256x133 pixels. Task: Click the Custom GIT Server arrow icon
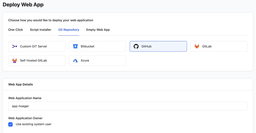point(14,46)
